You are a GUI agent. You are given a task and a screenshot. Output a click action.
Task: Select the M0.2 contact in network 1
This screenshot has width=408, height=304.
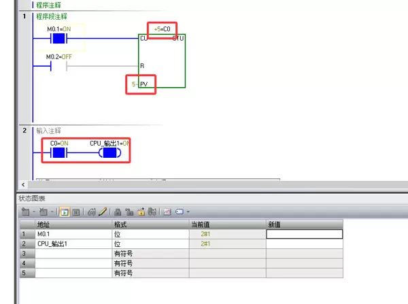coord(58,66)
